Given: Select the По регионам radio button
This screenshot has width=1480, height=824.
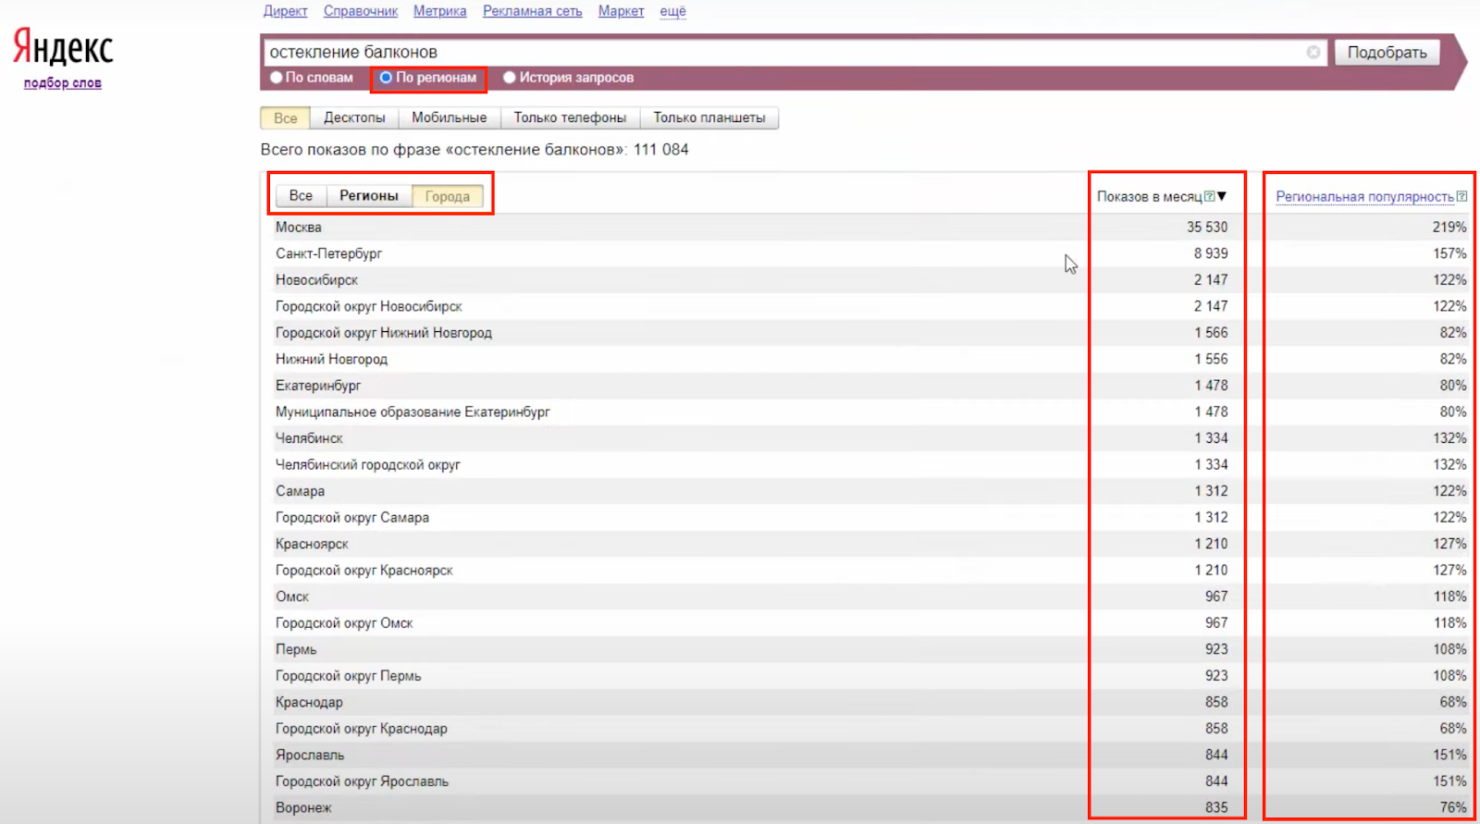Looking at the screenshot, I should point(386,78).
